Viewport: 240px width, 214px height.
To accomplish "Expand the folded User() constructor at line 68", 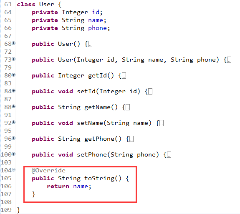I will [14, 43].
